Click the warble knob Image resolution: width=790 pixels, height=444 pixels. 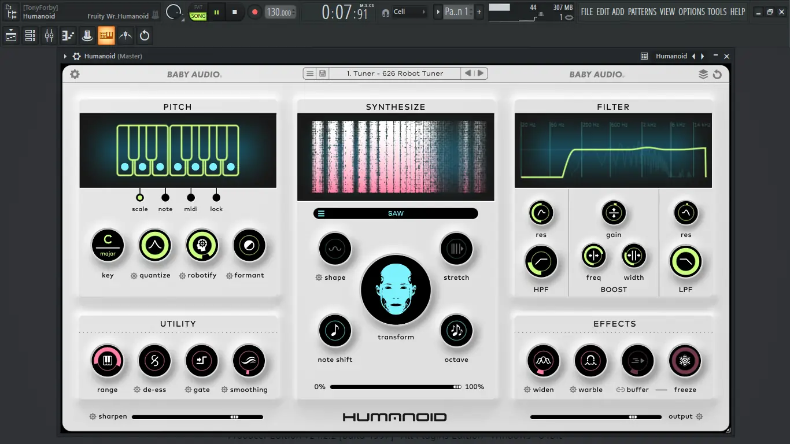pos(590,361)
